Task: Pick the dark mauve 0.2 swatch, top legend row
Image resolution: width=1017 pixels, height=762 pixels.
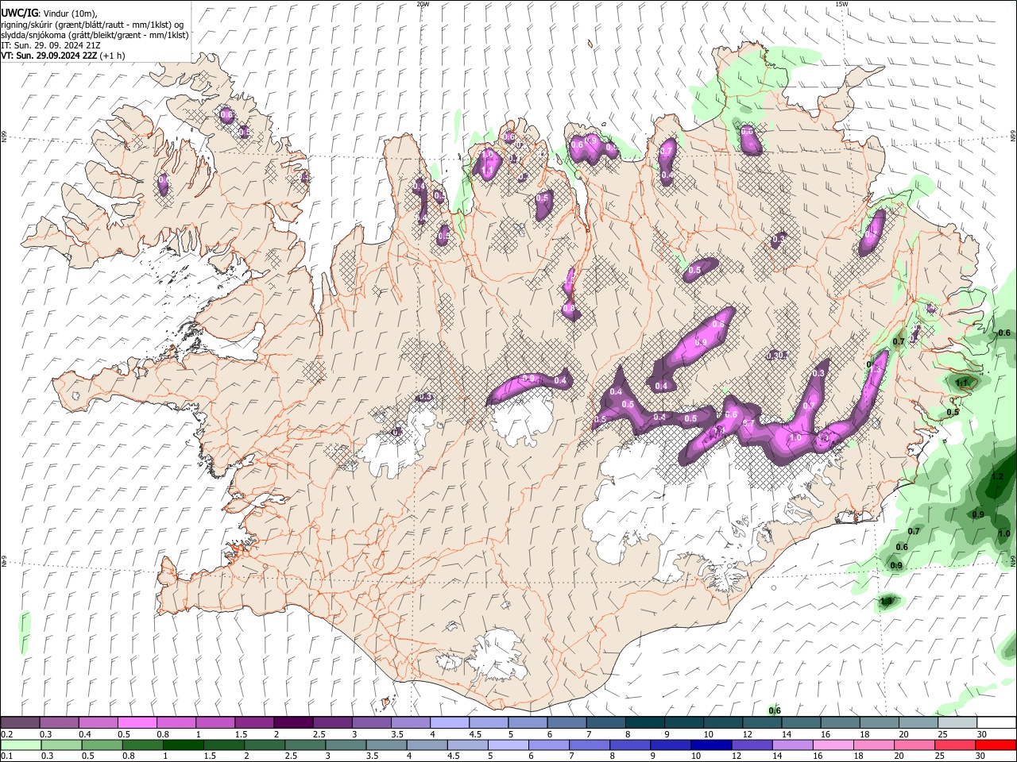Action: 20,722
